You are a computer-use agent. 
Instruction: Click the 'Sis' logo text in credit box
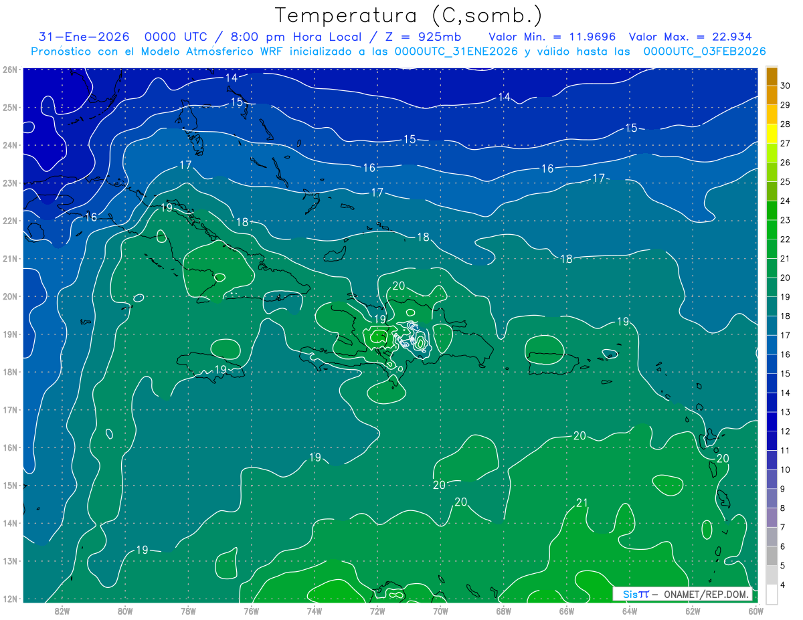[630, 595]
